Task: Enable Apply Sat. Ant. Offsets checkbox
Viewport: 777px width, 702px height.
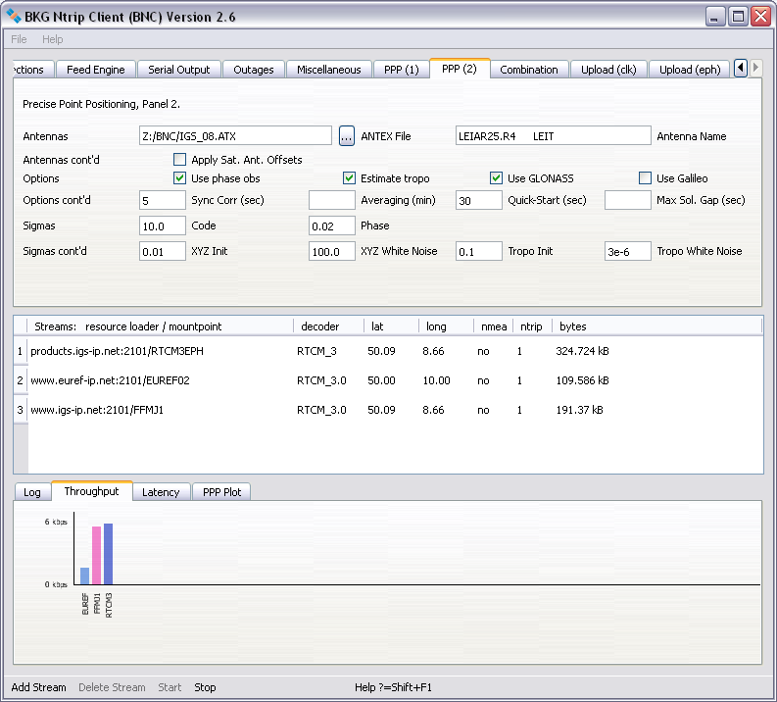Action: [x=180, y=160]
